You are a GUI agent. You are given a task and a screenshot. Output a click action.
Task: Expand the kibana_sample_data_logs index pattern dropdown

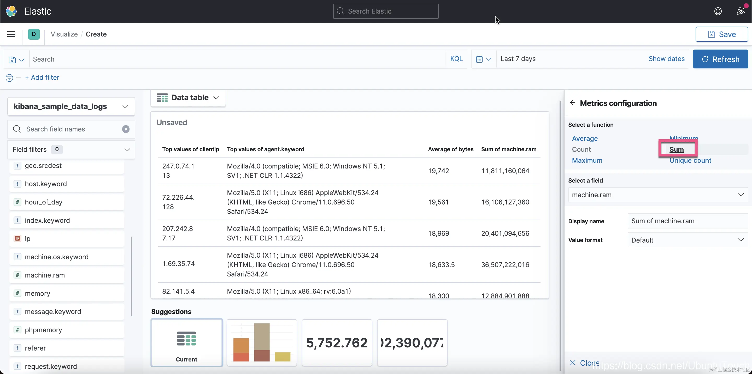pos(71,106)
